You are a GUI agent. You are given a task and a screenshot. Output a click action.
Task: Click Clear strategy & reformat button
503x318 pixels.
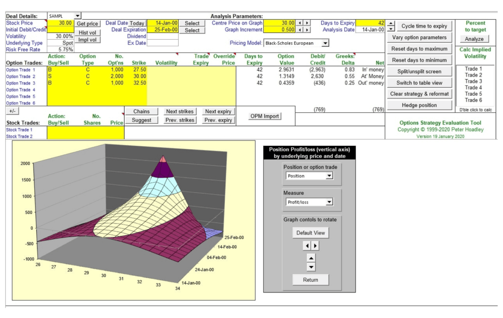pyautogui.click(x=419, y=94)
